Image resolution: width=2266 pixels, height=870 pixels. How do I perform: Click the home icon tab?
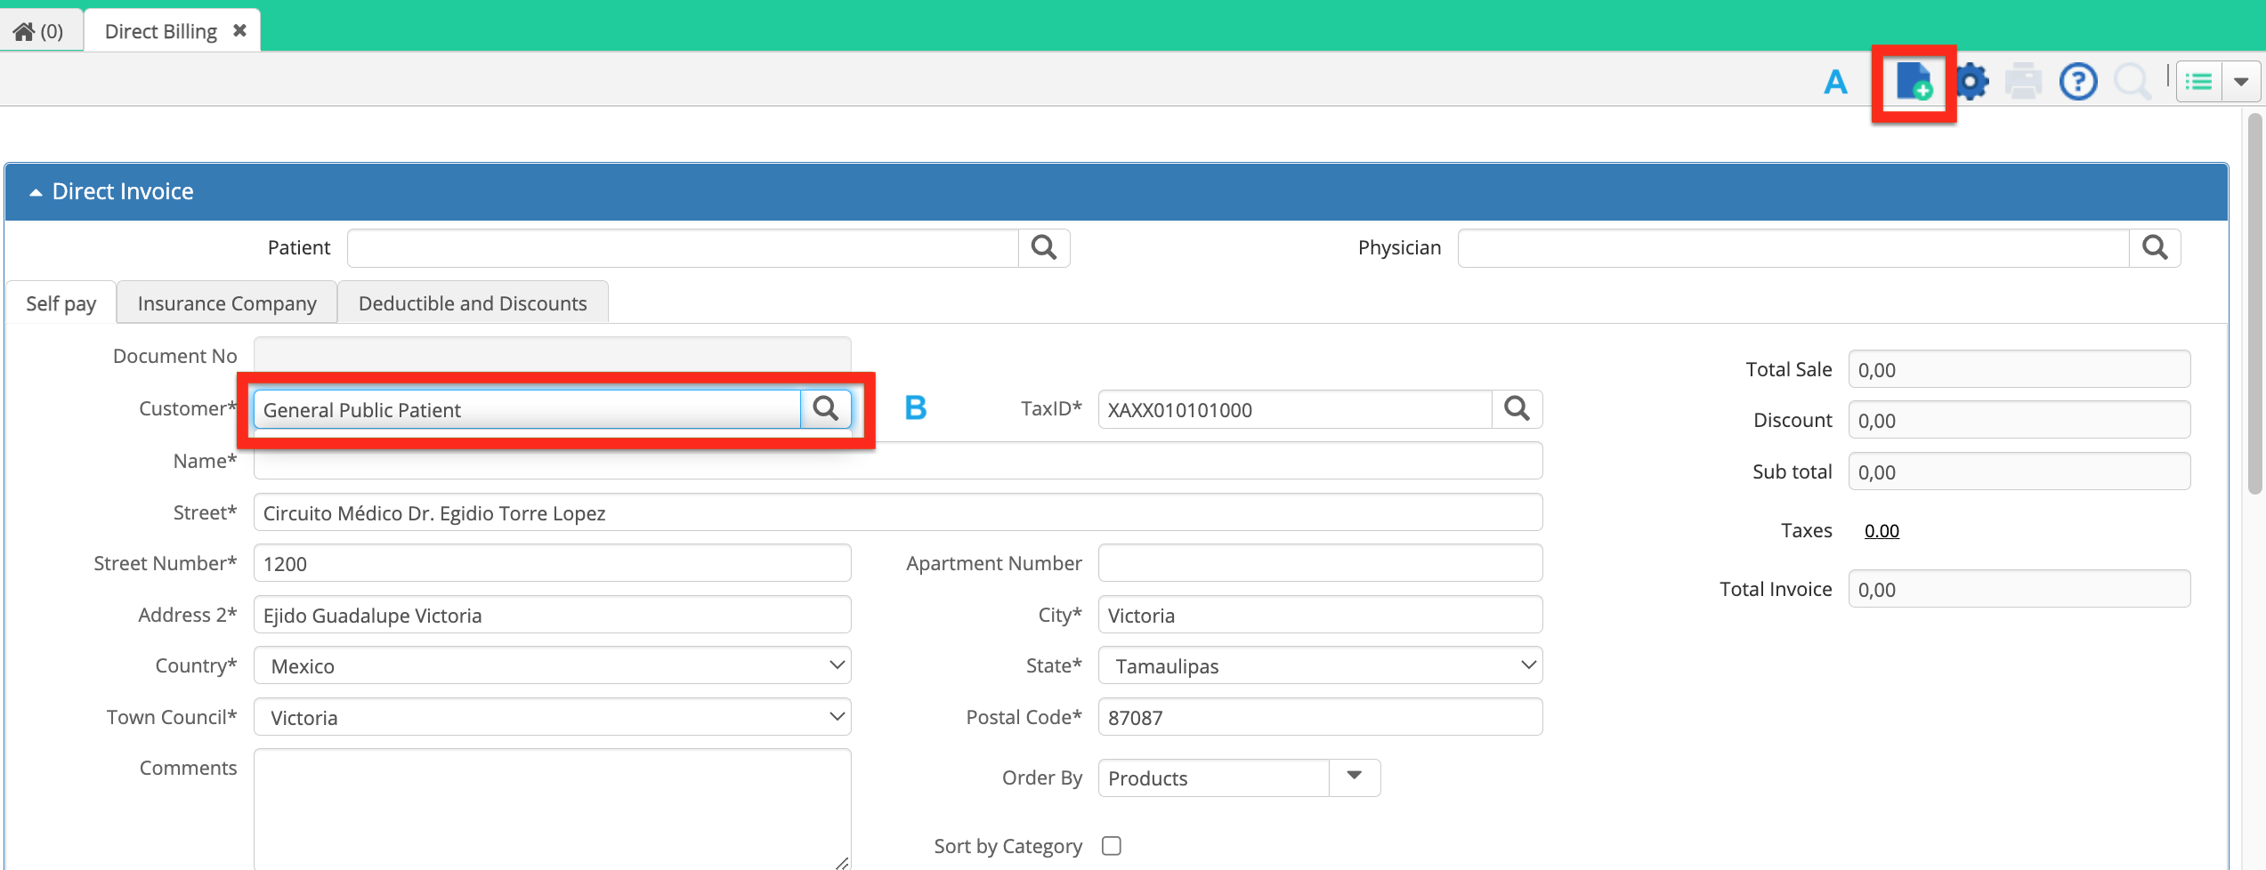pyautogui.click(x=39, y=31)
